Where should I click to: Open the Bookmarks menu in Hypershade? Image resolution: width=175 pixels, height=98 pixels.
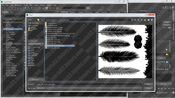click(x=18, y=5)
